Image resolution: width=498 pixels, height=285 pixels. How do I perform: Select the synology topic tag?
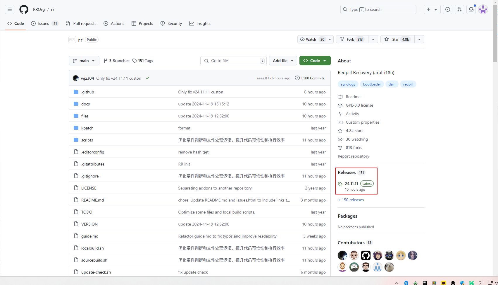(348, 84)
